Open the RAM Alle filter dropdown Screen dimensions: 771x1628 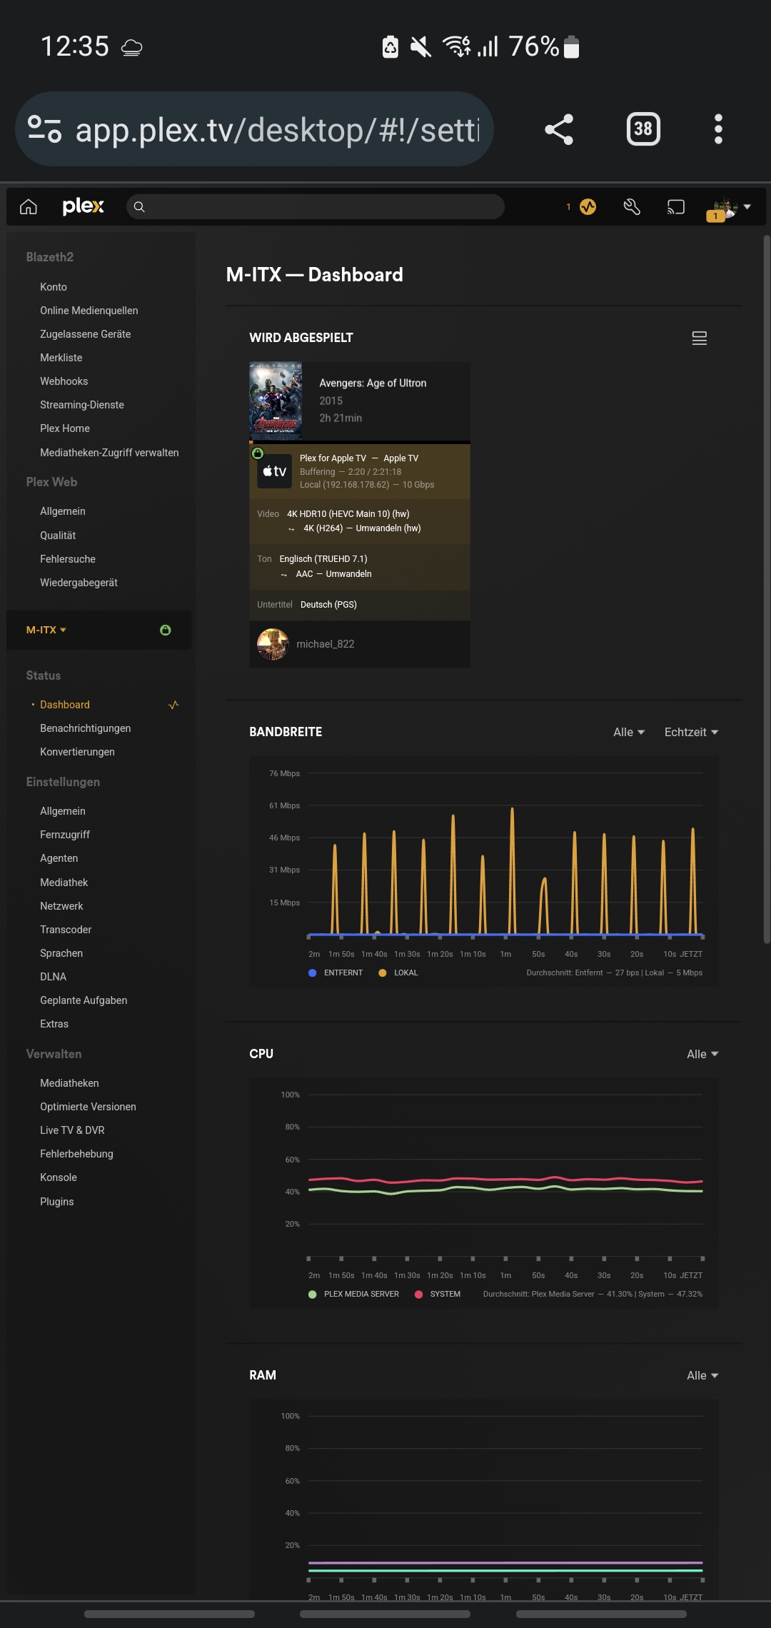[702, 1375]
